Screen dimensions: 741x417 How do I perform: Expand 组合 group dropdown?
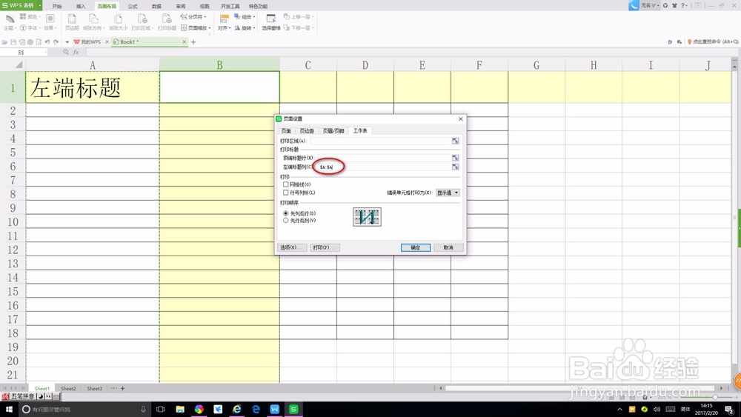[x=254, y=16]
